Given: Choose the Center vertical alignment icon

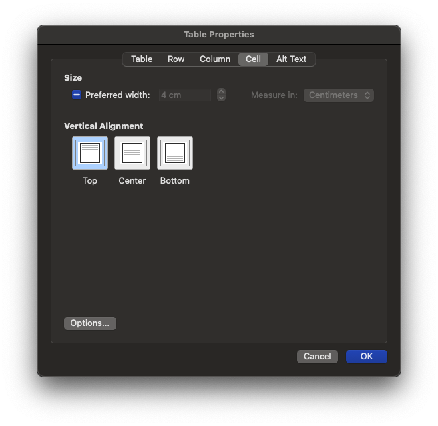Looking at the screenshot, I should [x=132, y=153].
